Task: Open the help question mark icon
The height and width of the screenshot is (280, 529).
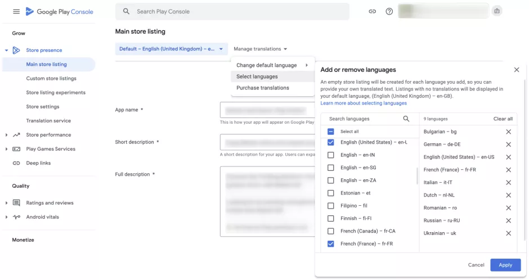Action: (x=389, y=11)
